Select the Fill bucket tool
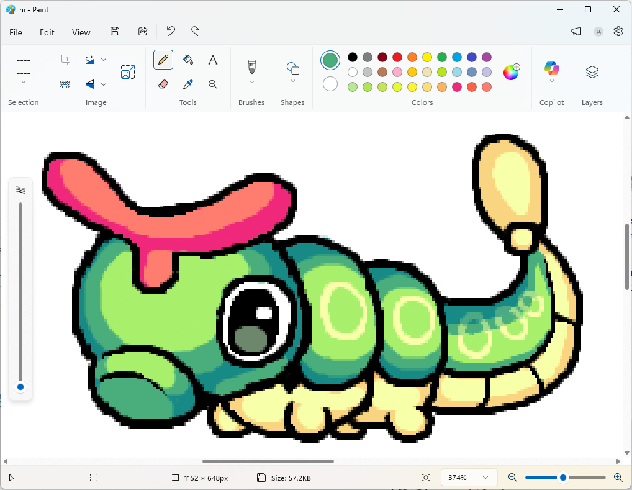632x490 pixels. point(188,60)
